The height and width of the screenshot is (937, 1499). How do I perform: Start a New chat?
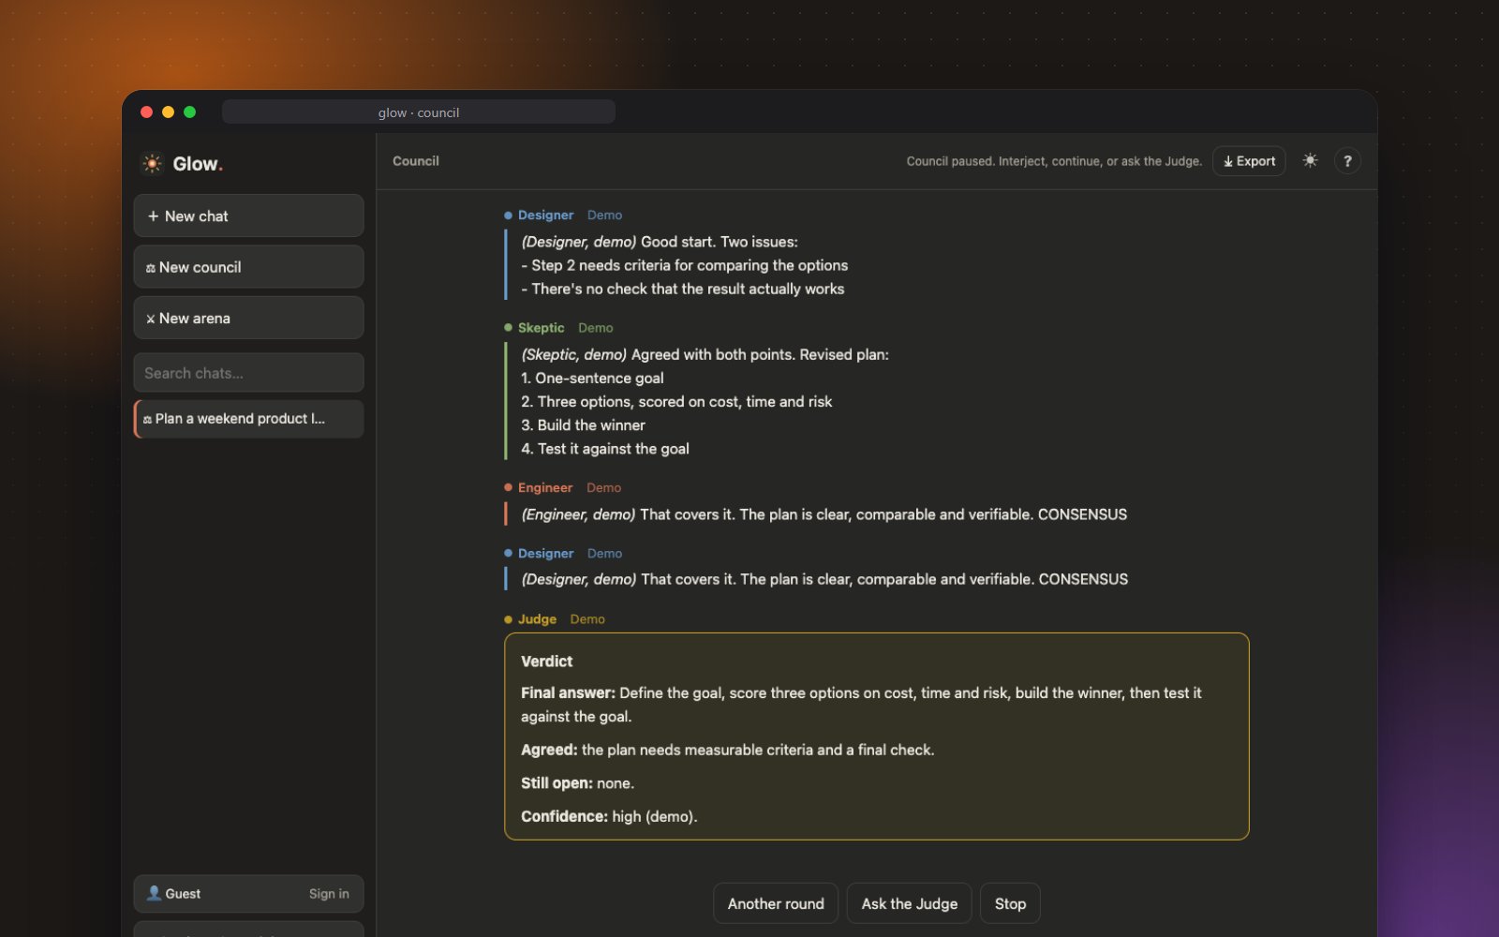tap(248, 216)
